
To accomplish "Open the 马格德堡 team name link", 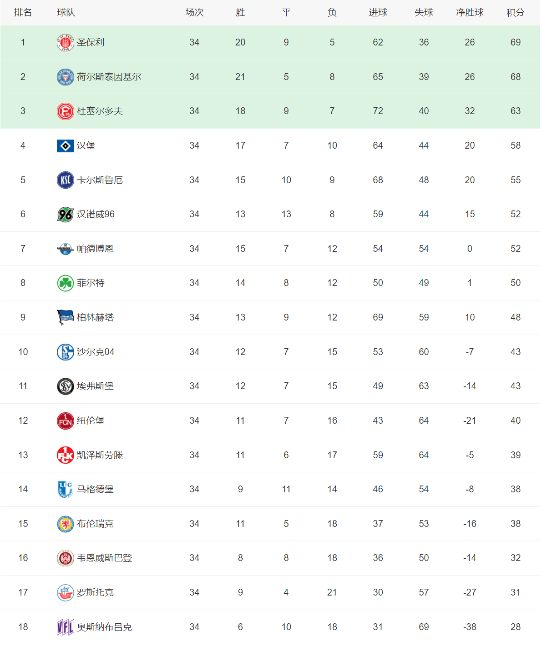I will [95, 489].
